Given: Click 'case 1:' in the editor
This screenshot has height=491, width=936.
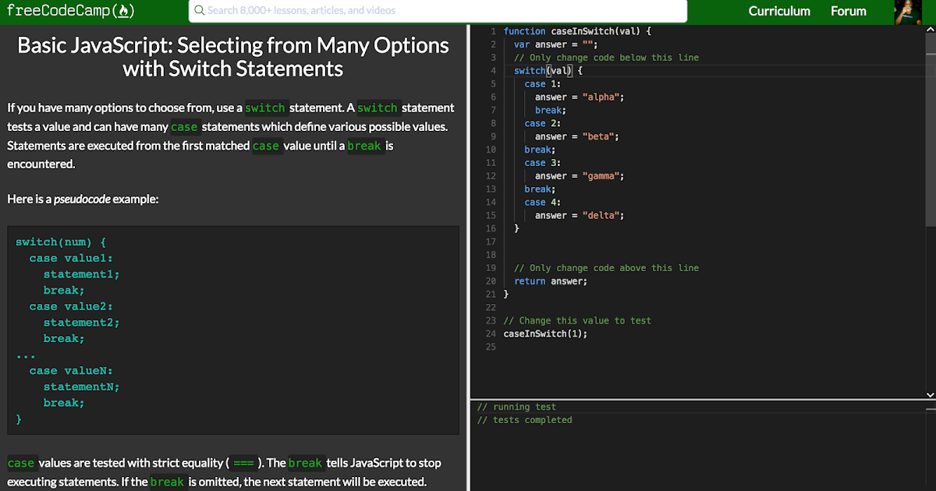Looking at the screenshot, I should [x=543, y=84].
